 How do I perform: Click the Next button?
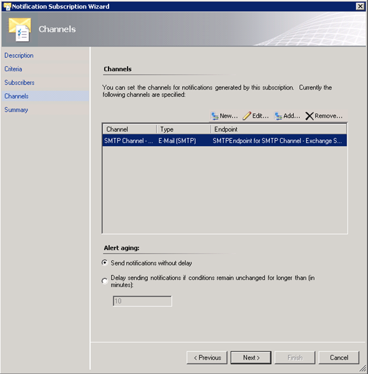pyautogui.click(x=251, y=357)
